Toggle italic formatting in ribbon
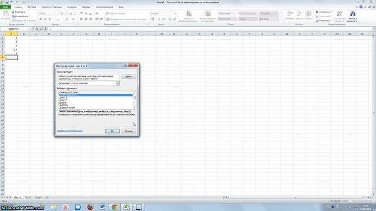Viewport: 376px width, 211px height. [x=45, y=19]
